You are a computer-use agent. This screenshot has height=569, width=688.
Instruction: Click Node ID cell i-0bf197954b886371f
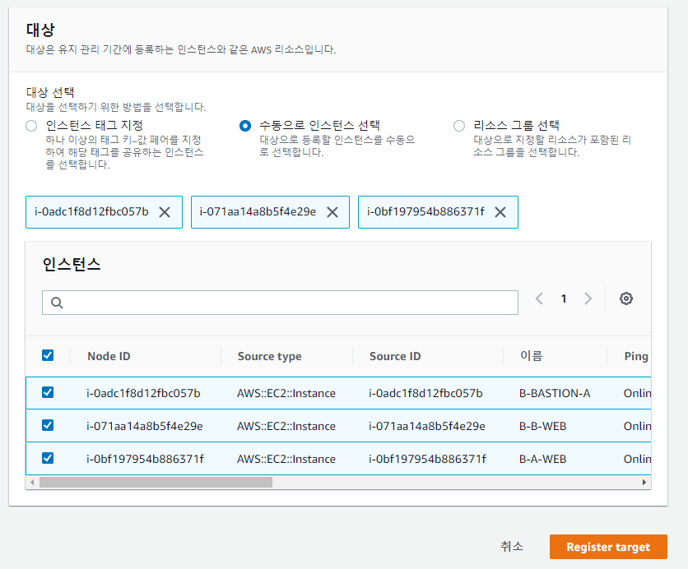point(145,459)
